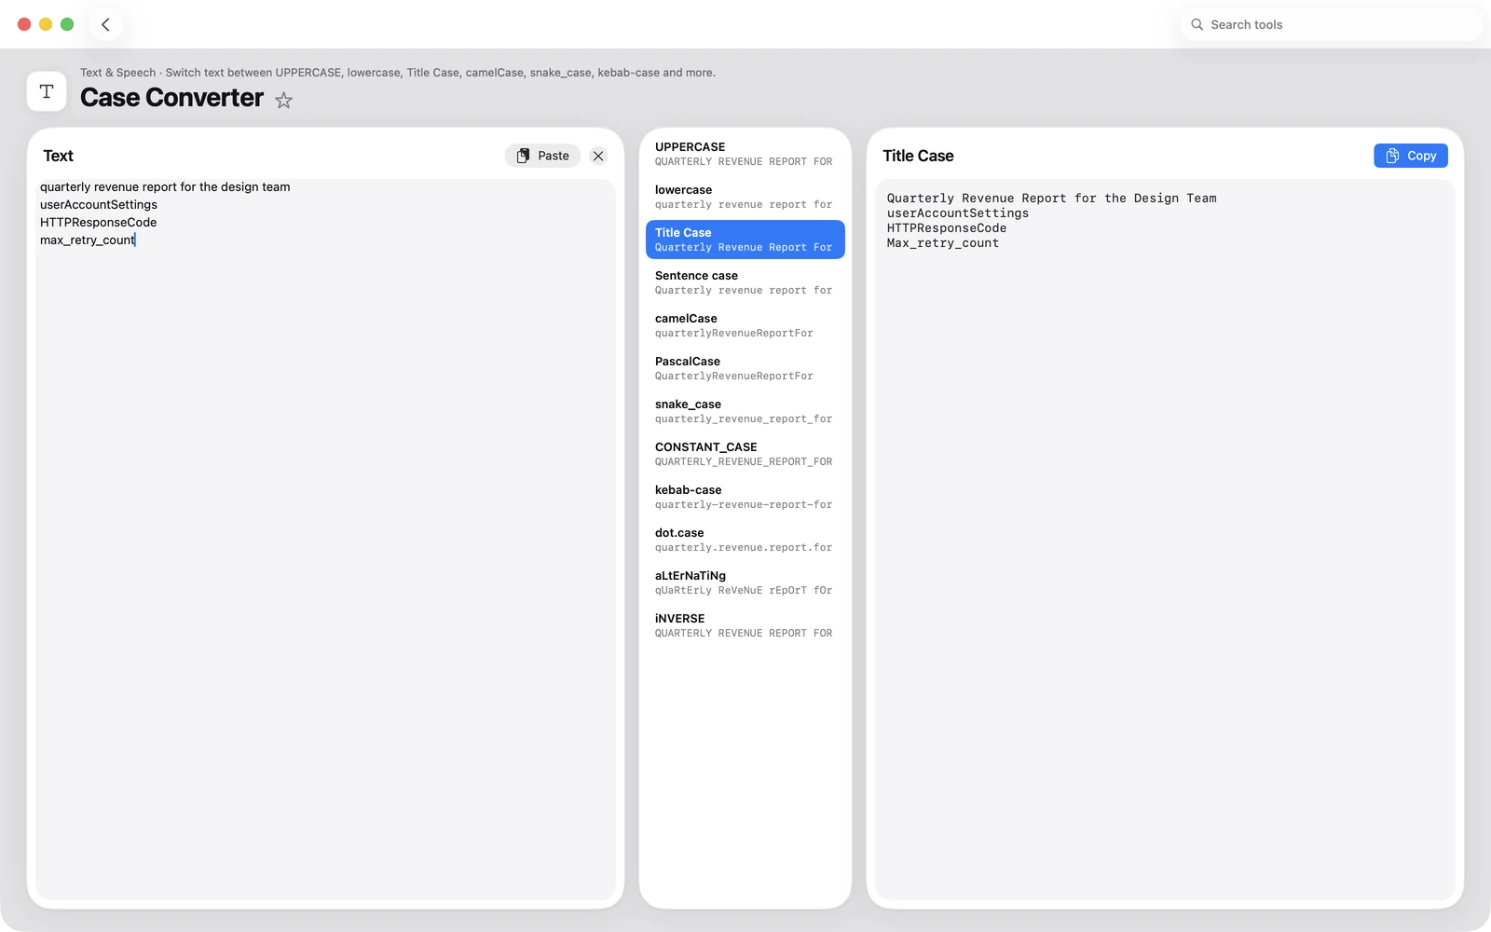Click output line 'Quarterly Revenue Report for the Design Team'

pos(1051,199)
